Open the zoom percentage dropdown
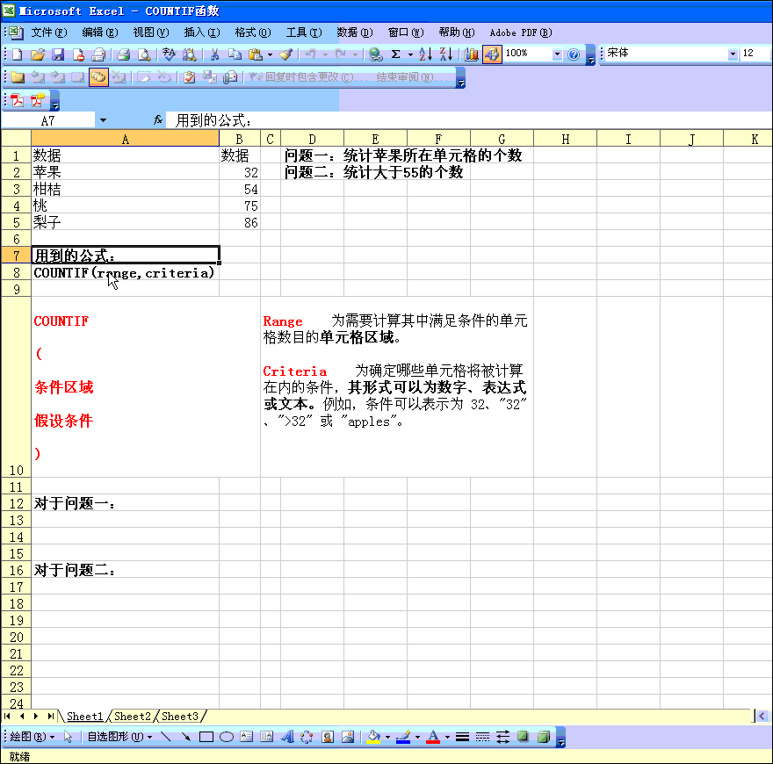Screen dimensions: 773x764 tap(557, 54)
